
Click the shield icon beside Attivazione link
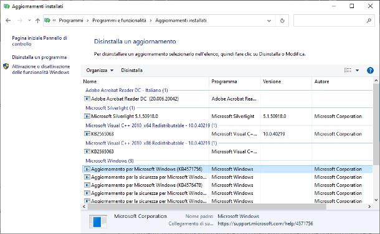[x=6, y=66]
